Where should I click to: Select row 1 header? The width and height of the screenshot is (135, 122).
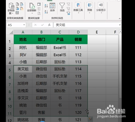point(10,39)
